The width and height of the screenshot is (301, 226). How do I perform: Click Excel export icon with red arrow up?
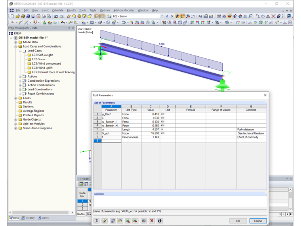(128, 220)
